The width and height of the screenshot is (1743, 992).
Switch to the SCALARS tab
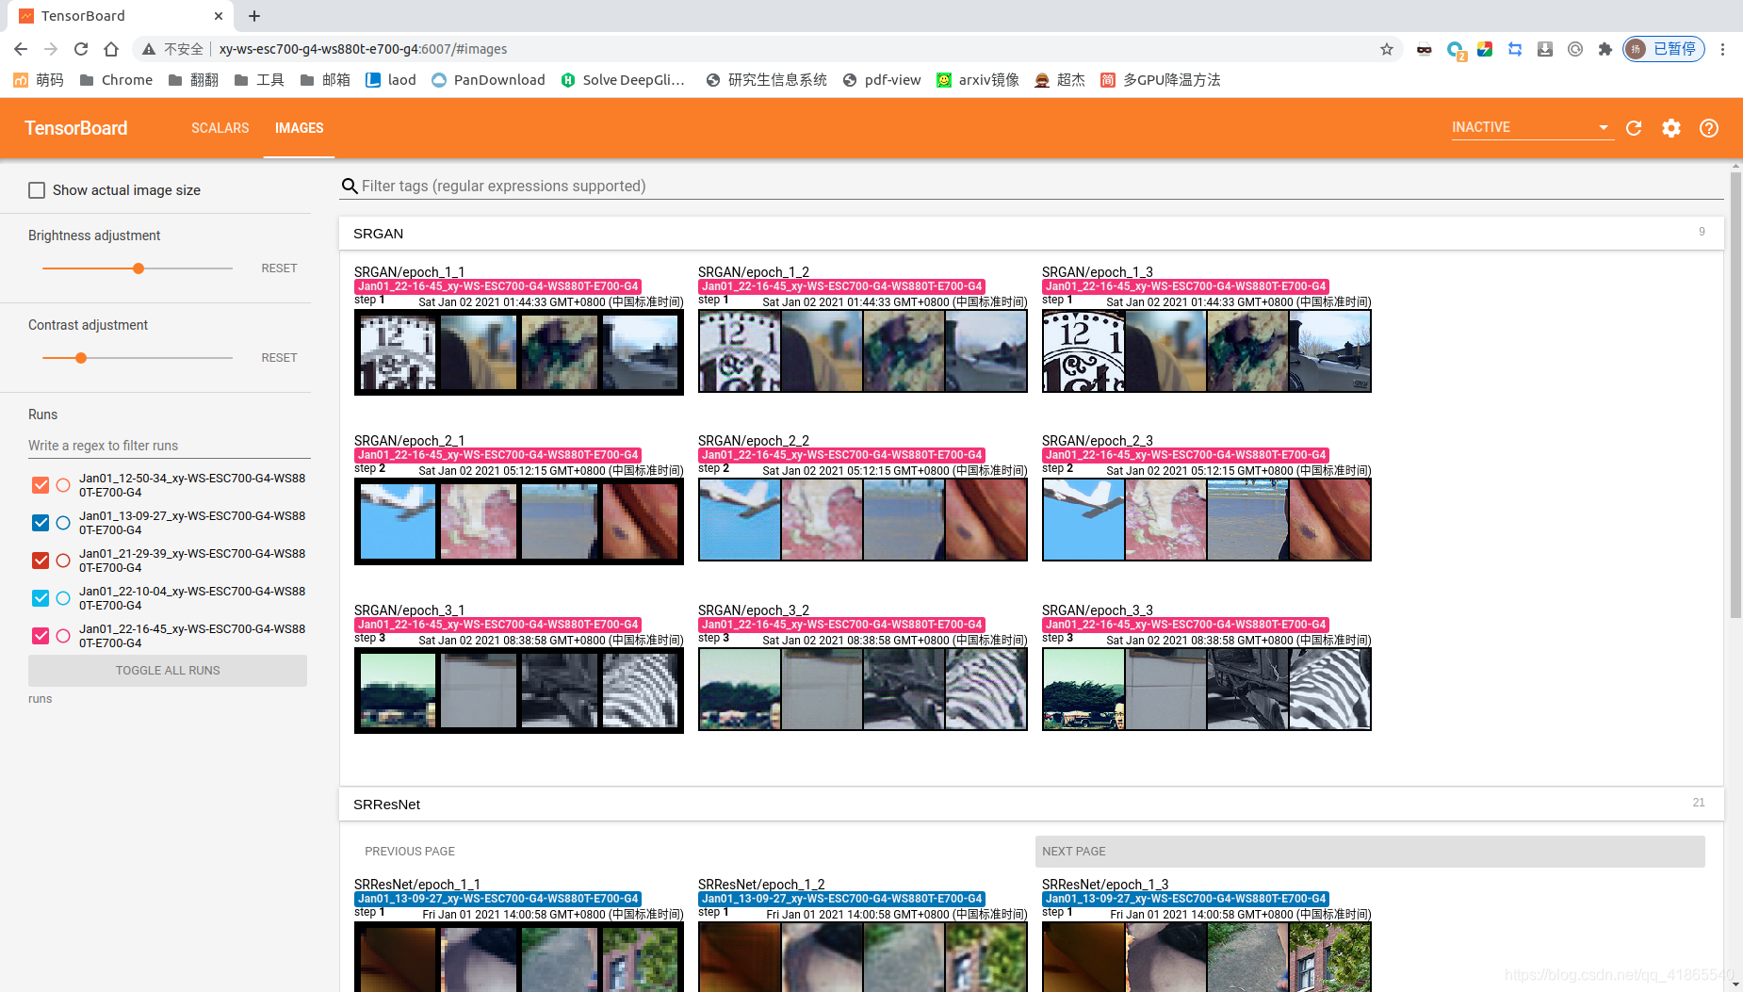[220, 128]
